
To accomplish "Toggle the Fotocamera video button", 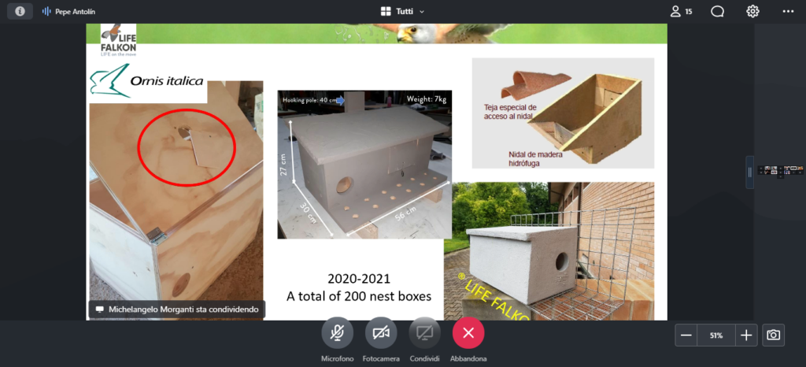I will [x=381, y=333].
